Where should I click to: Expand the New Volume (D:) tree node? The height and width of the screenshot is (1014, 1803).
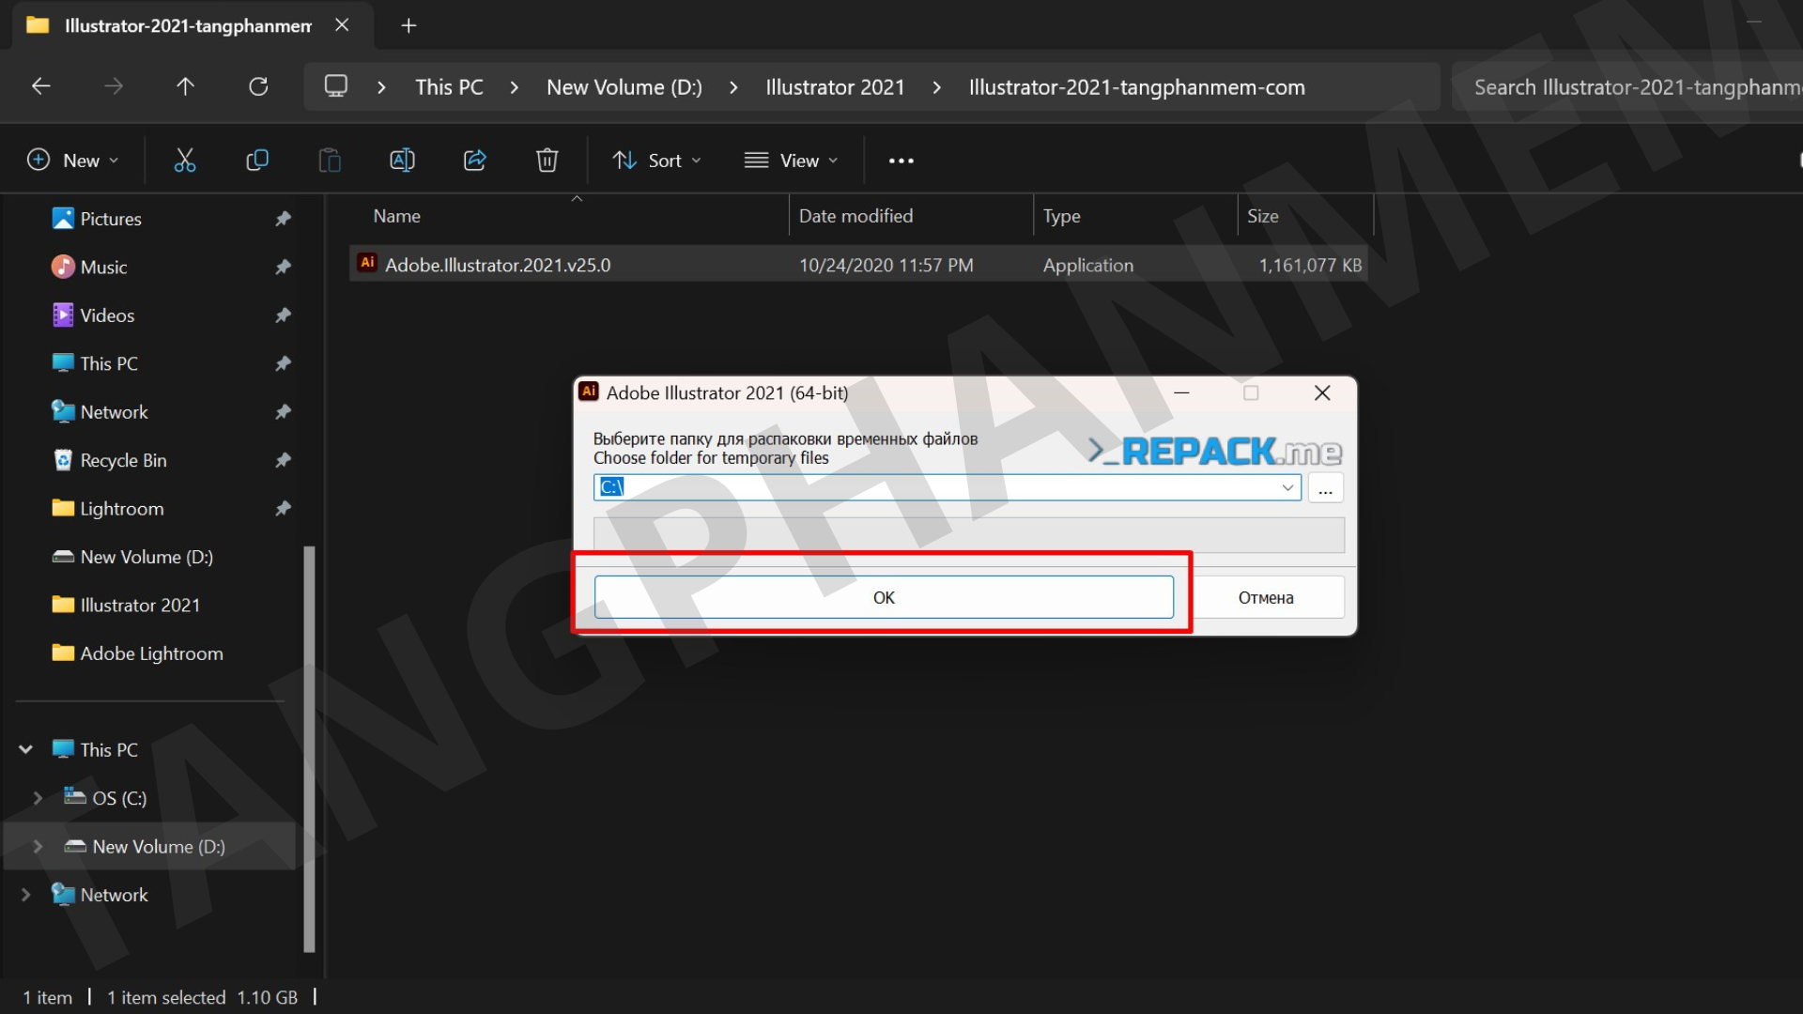pos(38,847)
